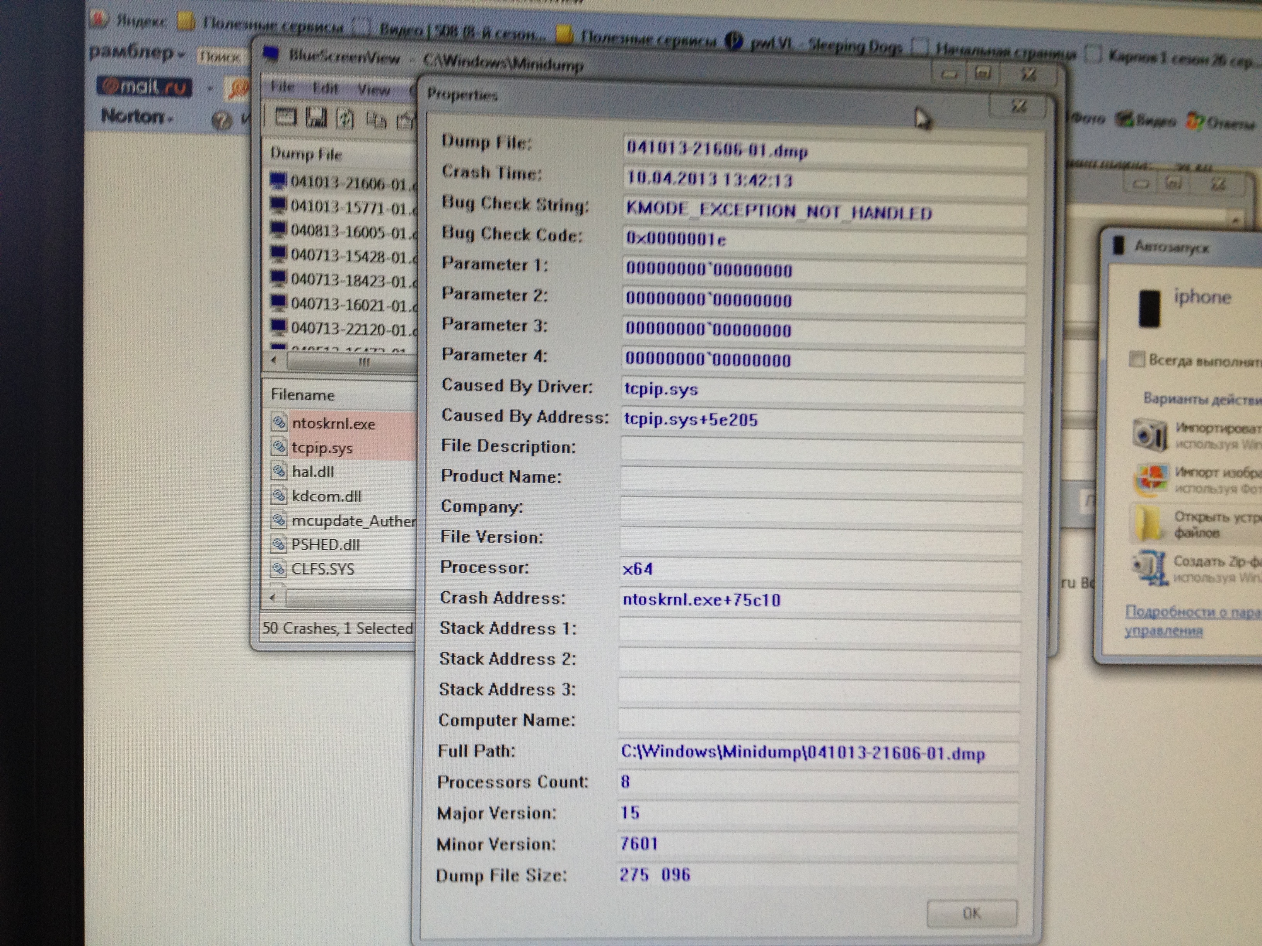Click the Copy Selected Items toolbar icon
The height and width of the screenshot is (946, 1262).
(376, 120)
